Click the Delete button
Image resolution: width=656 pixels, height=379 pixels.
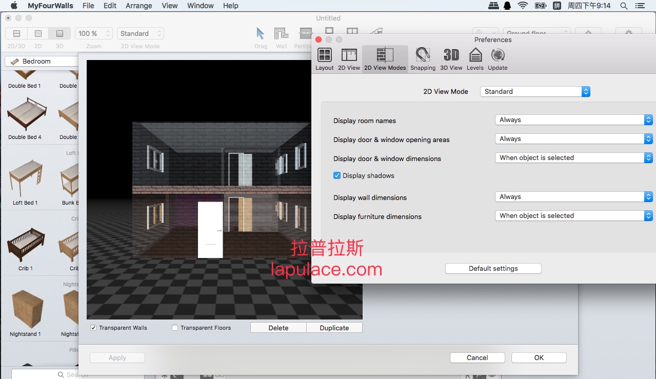279,328
